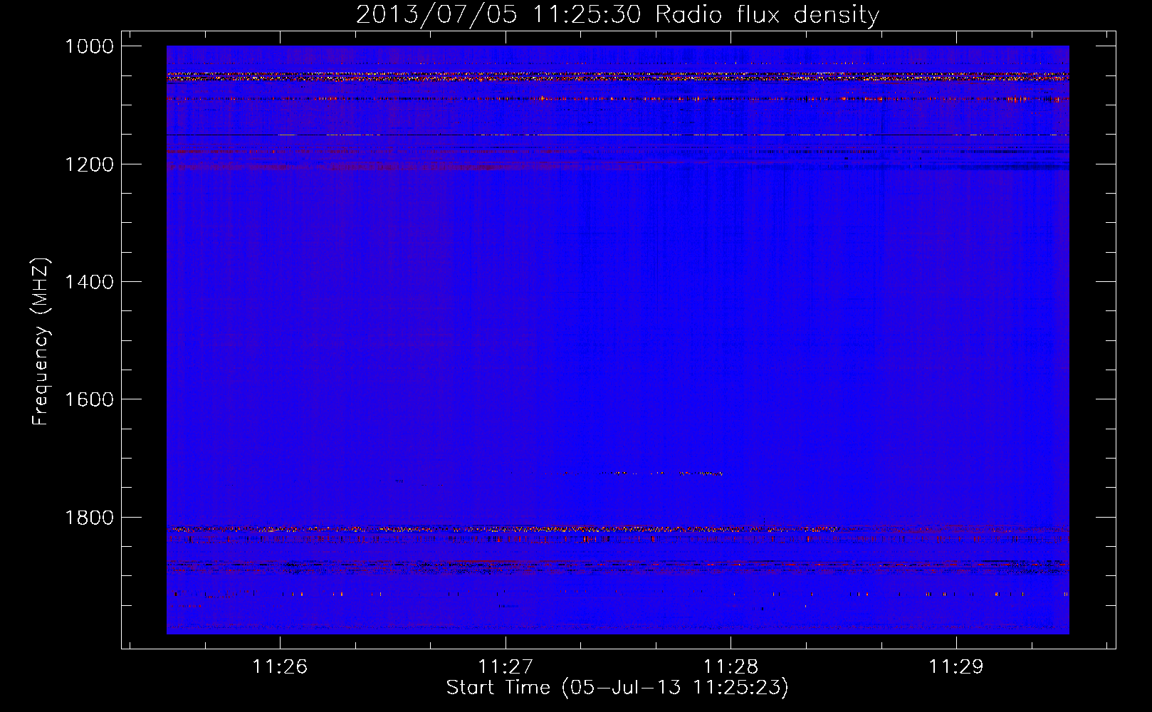
Task: Click the 'Frequency (MHZ)' y-axis label
Action: [x=41, y=342]
